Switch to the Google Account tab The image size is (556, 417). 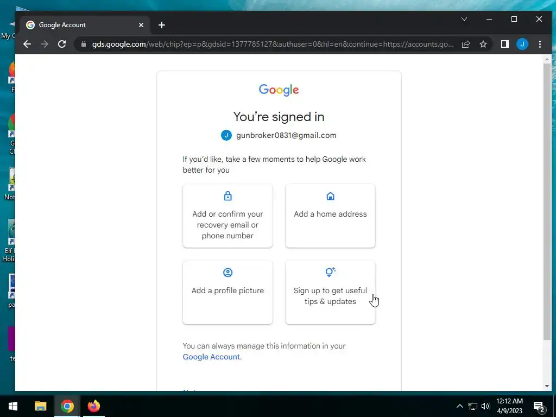tap(85, 25)
